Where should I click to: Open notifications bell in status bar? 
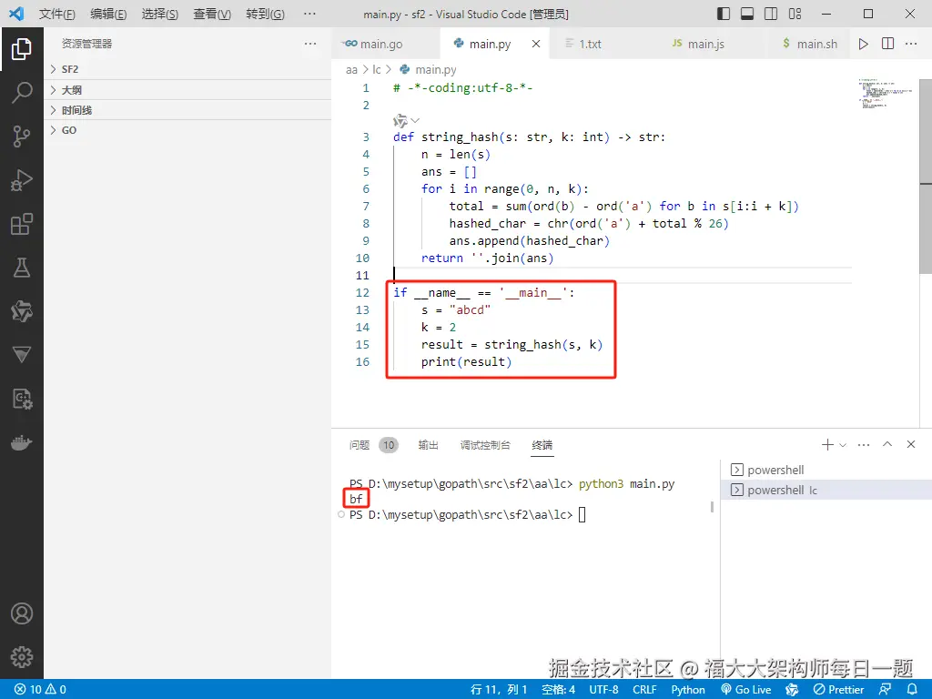[912, 690]
